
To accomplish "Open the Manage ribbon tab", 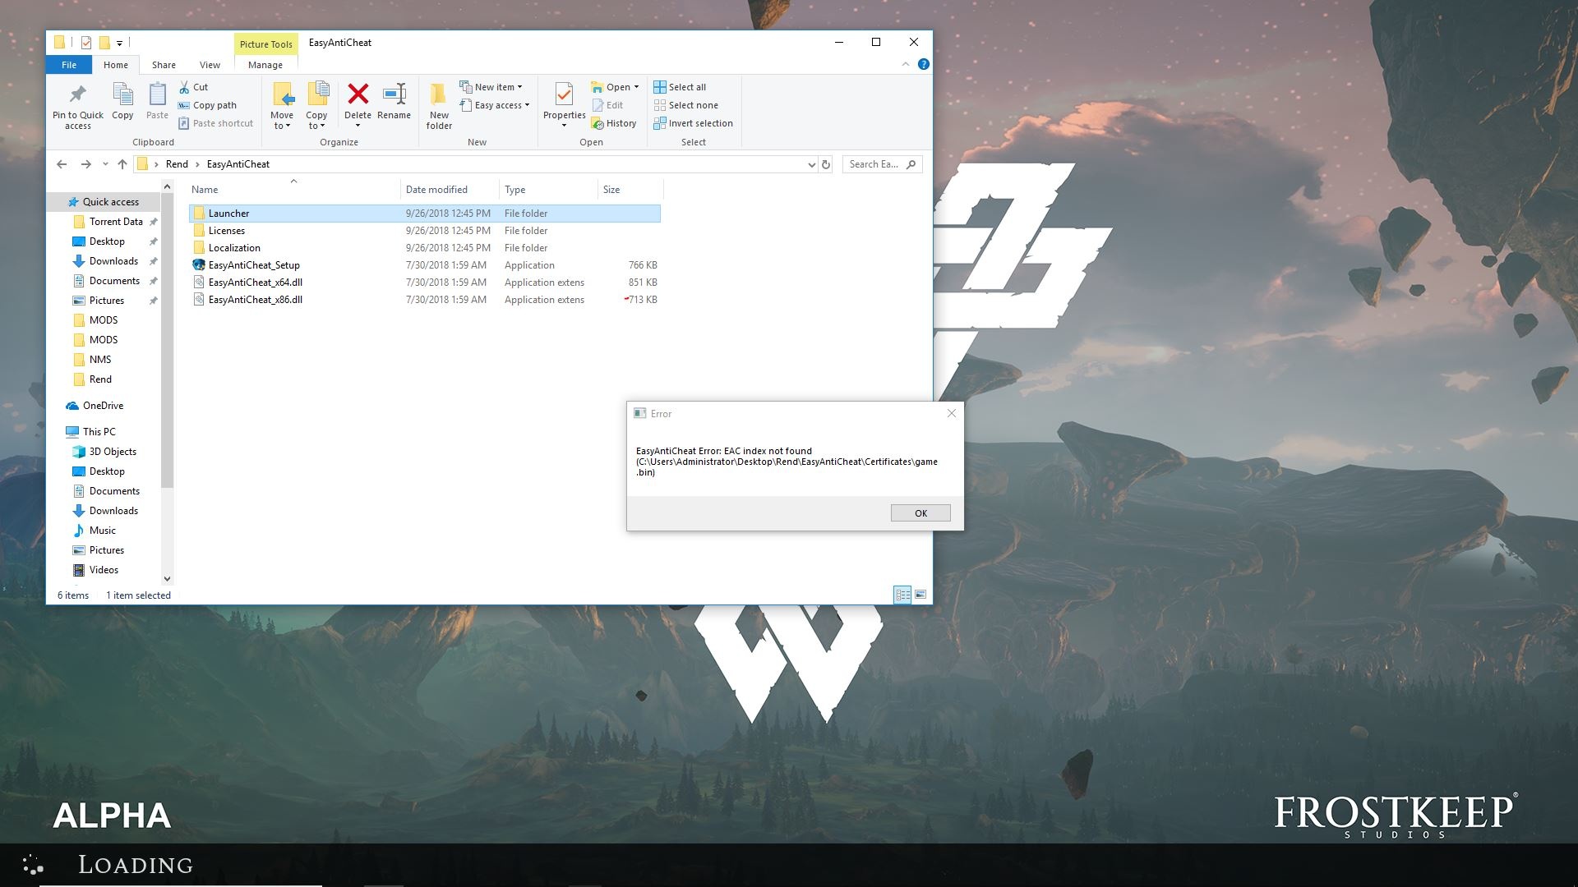I will pyautogui.click(x=265, y=65).
